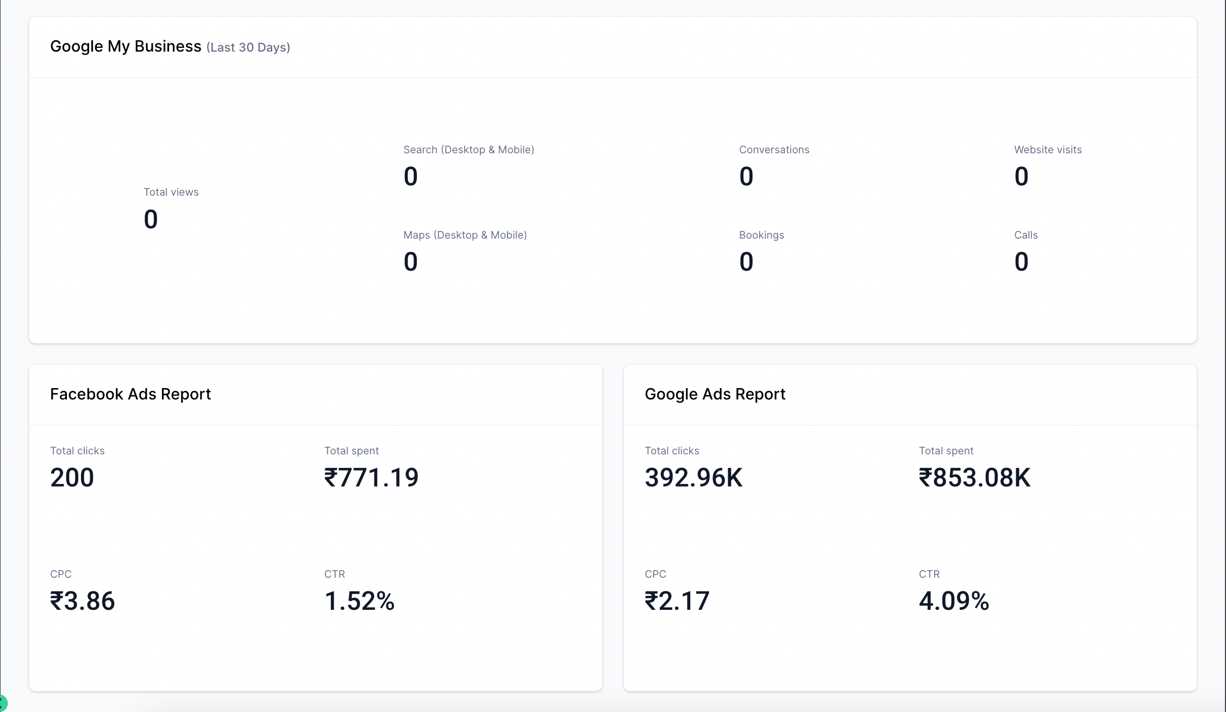Select the ₹771.19 total spent value
Viewport: 1226px width, 712px height.
click(372, 478)
